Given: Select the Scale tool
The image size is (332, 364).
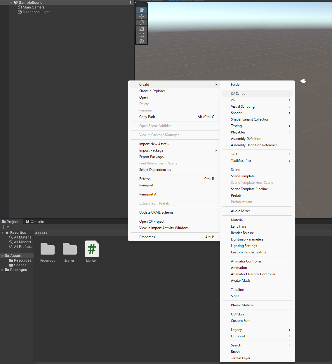Looking at the screenshot, I should 142,29.
